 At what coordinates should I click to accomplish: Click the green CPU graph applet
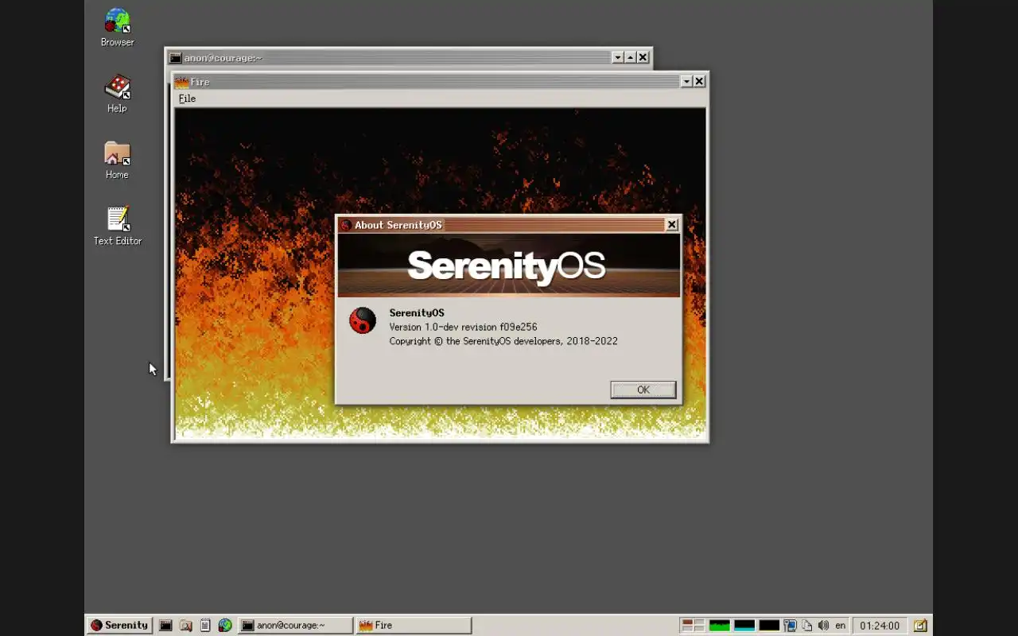720,626
